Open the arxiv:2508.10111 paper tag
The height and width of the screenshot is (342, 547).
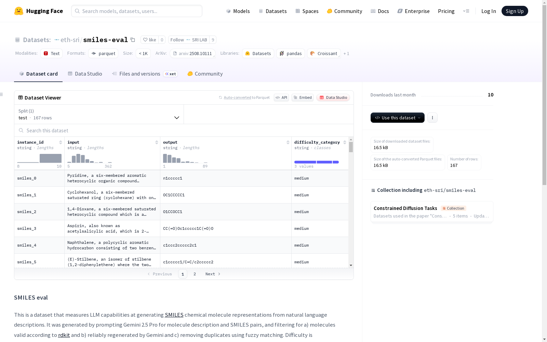point(192,53)
